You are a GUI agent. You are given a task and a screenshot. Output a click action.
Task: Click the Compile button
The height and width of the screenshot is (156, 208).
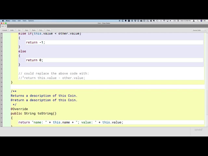5,30
